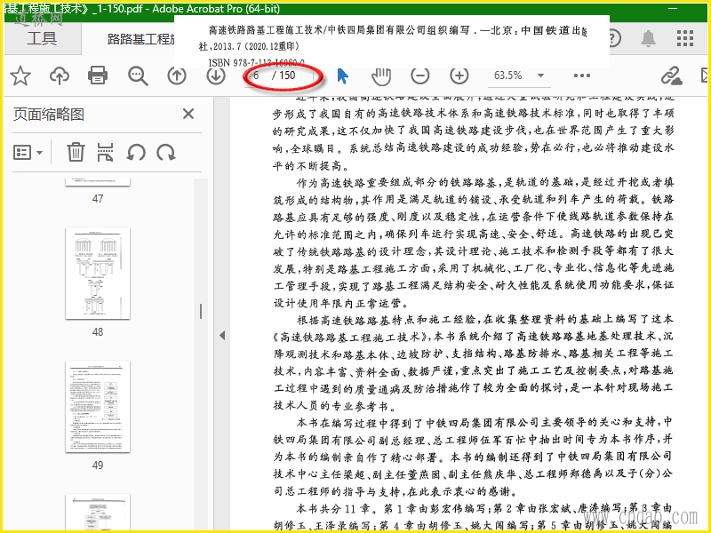Open the apps grid icon

[685, 38]
